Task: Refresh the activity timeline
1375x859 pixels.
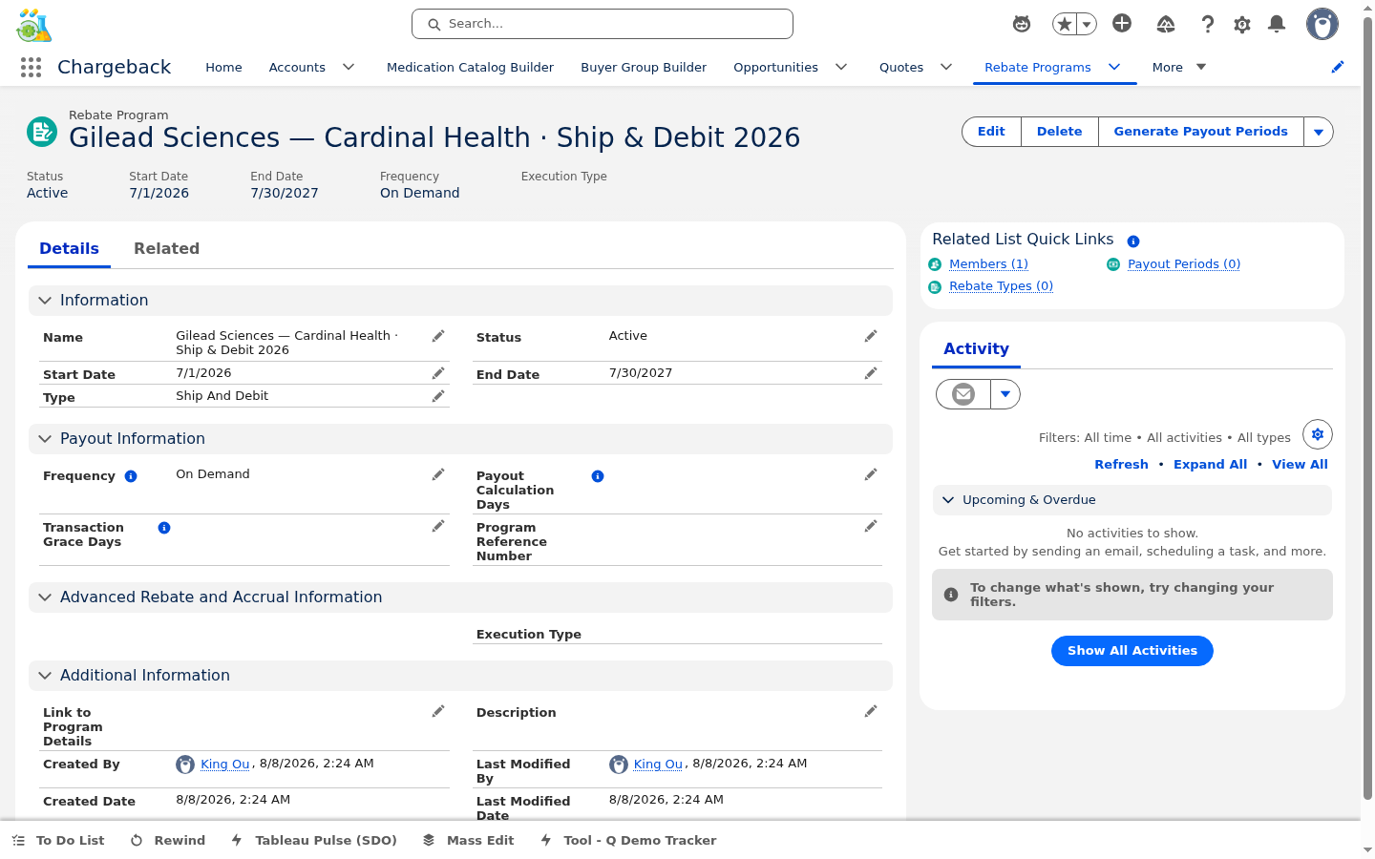Action: tap(1121, 465)
